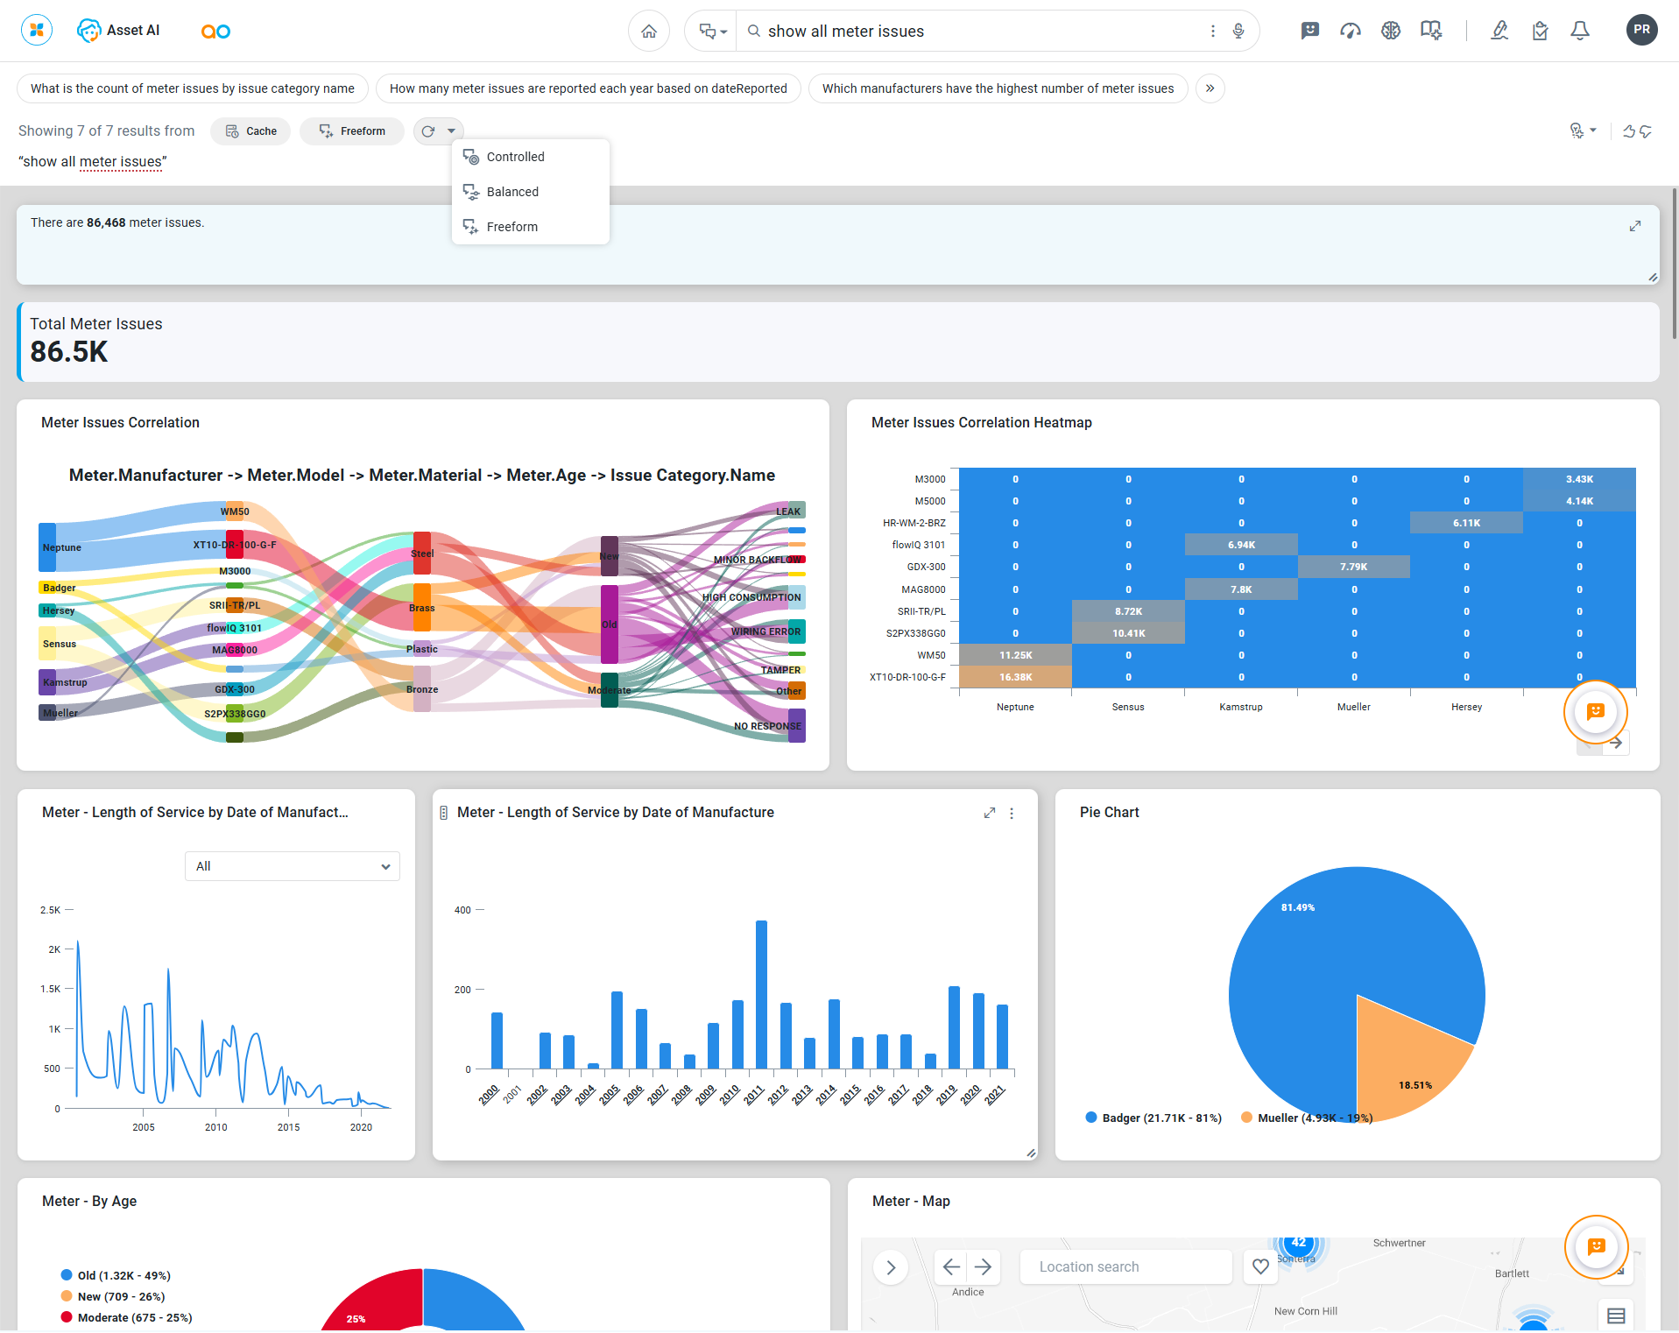This screenshot has height=1333, width=1679.
Task: Open the query mode selector beside search
Action: click(x=712, y=32)
